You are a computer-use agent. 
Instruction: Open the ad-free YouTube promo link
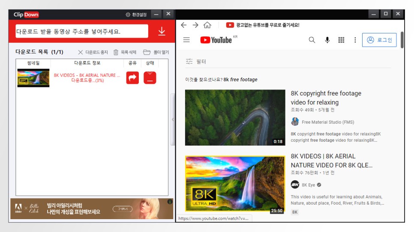[263, 25]
